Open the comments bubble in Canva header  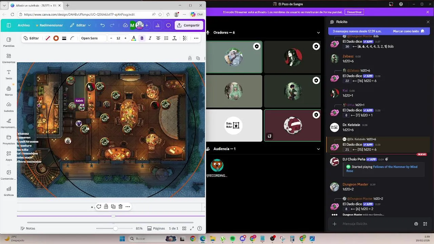(168, 25)
